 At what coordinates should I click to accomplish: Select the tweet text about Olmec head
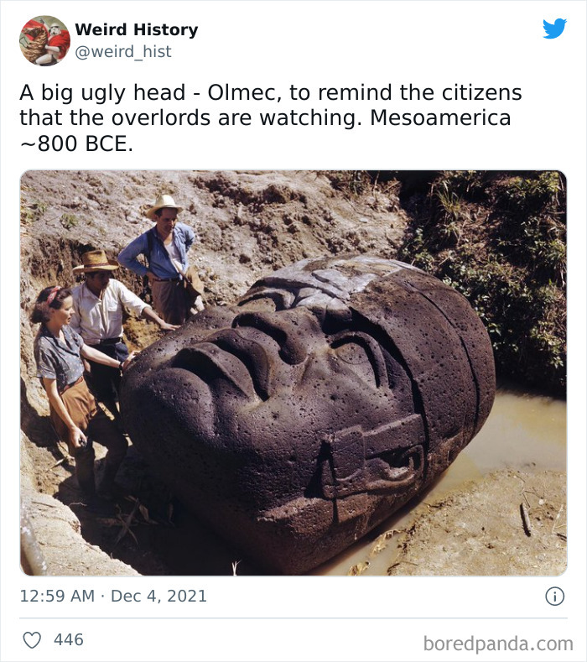[271, 117]
